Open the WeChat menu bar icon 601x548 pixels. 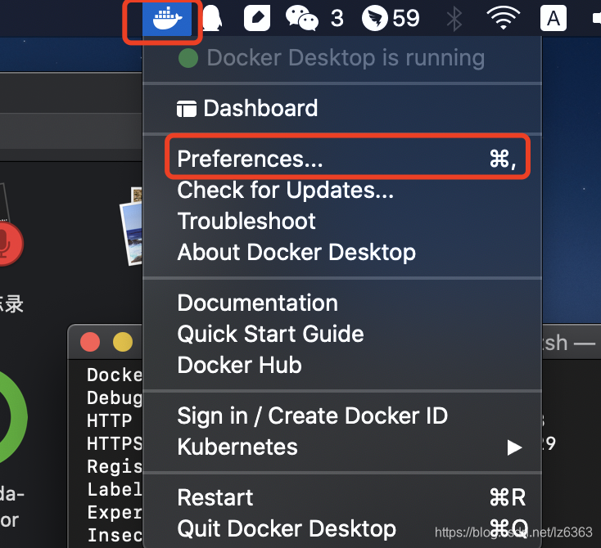[302, 18]
